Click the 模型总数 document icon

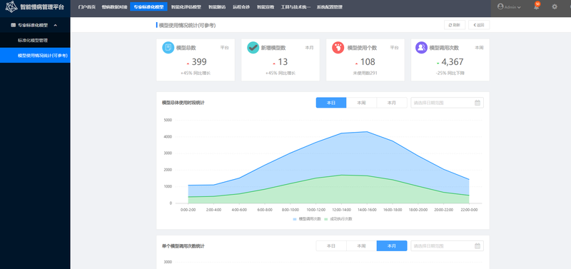click(168, 48)
